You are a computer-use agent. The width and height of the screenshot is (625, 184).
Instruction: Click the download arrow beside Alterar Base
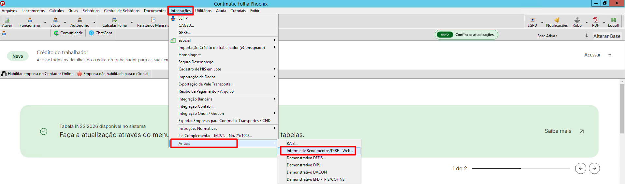(587, 36)
